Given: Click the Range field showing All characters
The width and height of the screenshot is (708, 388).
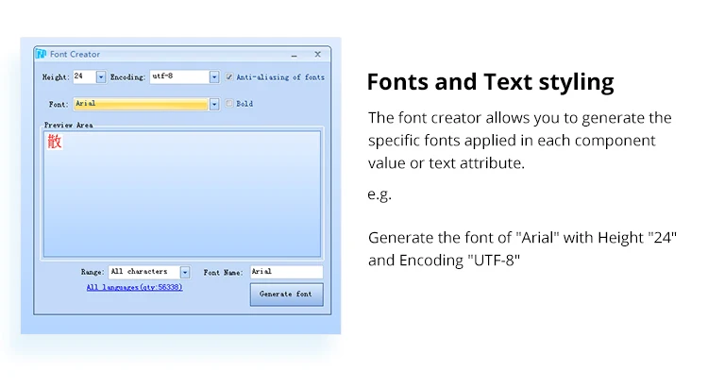Looking at the screenshot, I should (144, 272).
